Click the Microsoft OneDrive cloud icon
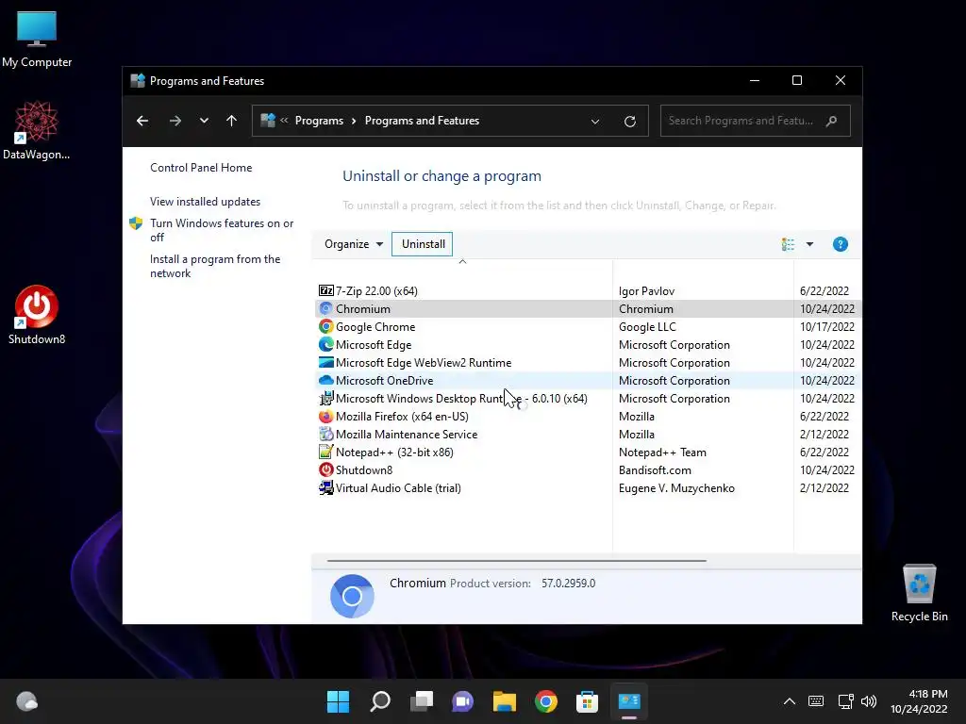The height and width of the screenshot is (724, 966). [x=325, y=381]
